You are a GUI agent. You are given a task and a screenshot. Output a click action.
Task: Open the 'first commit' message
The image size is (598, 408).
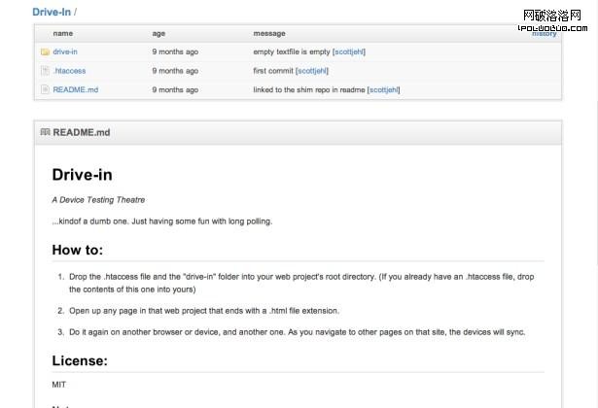click(x=273, y=70)
